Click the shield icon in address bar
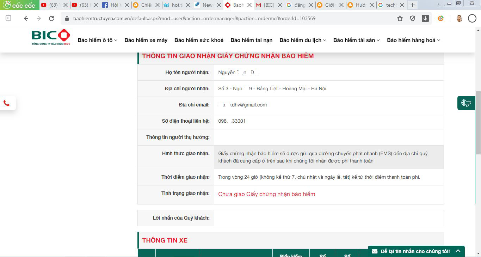This screenshot has height=257, width=481. click(x=413, y=18)
